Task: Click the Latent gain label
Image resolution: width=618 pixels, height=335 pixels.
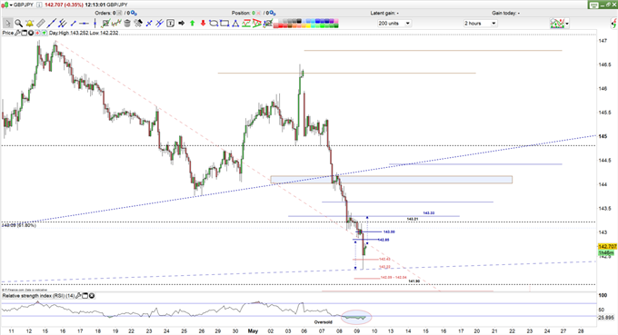Action: pyautogui.click(x=384, y=13)
